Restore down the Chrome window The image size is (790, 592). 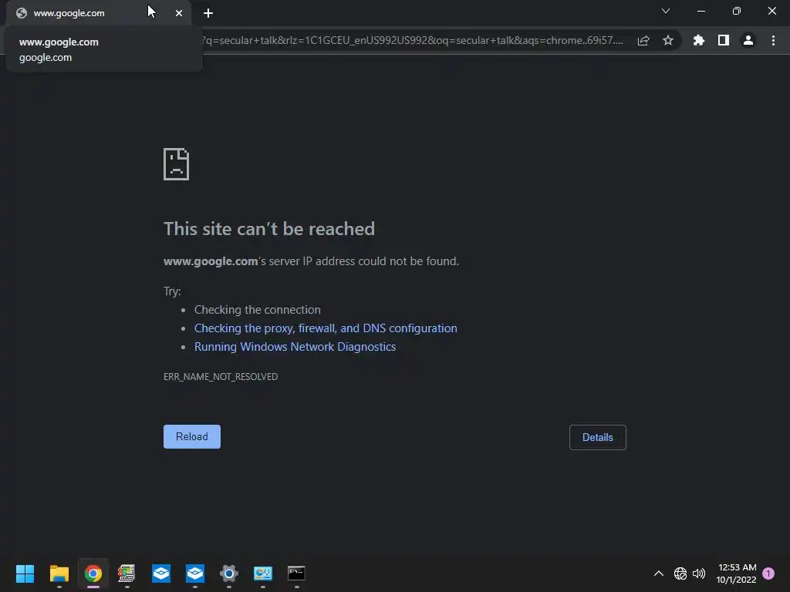737,11
